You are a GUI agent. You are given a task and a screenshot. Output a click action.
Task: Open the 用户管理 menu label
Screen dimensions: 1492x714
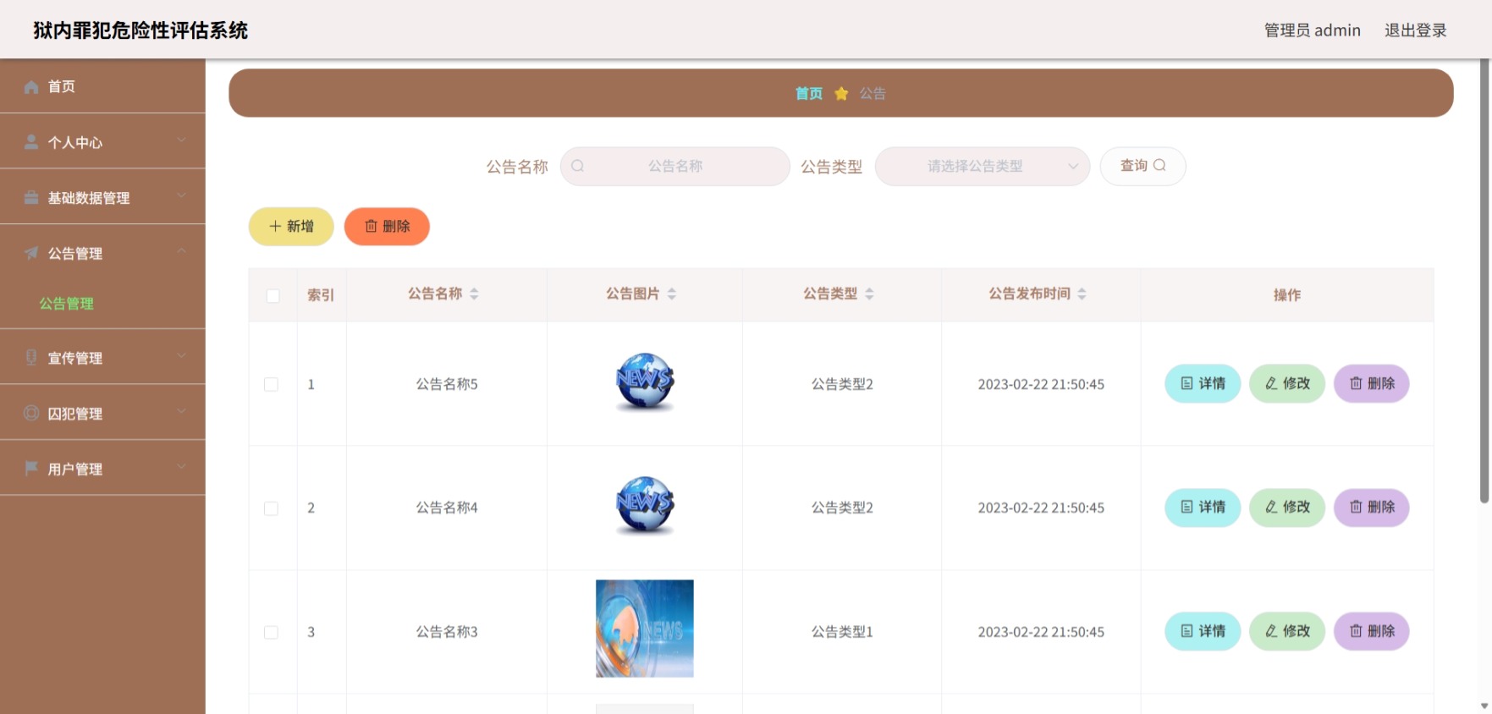[x=75, y=470]
